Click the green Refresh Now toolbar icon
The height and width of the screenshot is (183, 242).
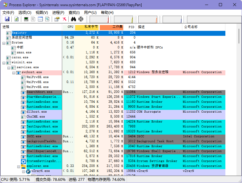coord(16,19)
